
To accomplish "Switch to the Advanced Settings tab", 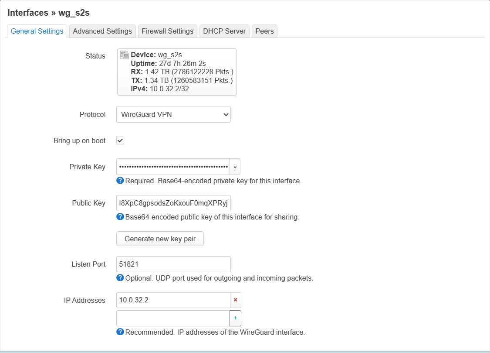I will 102,31.
